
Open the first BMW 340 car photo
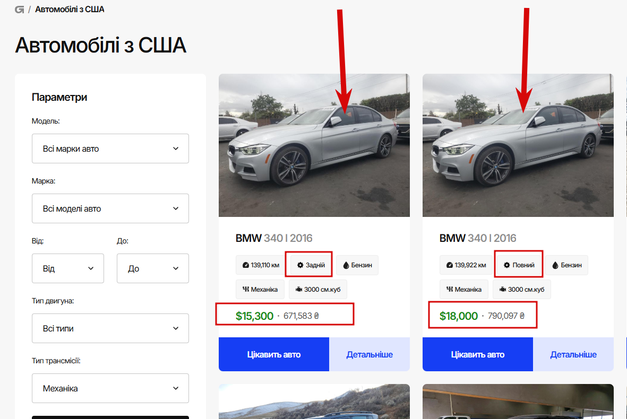click(314, 145)
